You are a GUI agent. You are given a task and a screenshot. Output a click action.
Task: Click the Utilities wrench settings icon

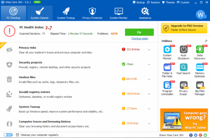pos(206,41)
